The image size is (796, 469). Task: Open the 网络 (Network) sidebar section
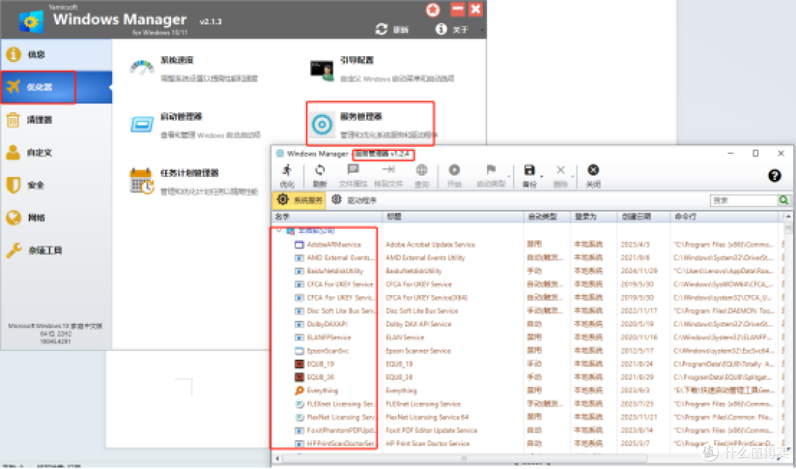pos(56,218)
